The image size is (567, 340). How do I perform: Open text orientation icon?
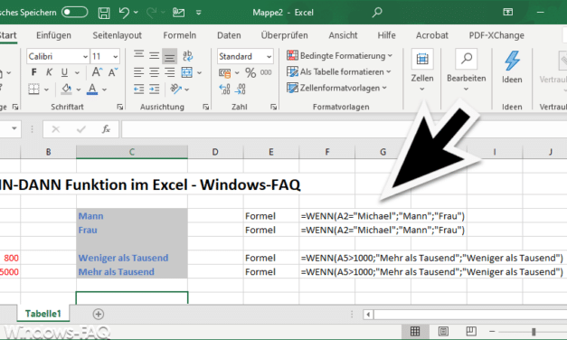point(176,89)
